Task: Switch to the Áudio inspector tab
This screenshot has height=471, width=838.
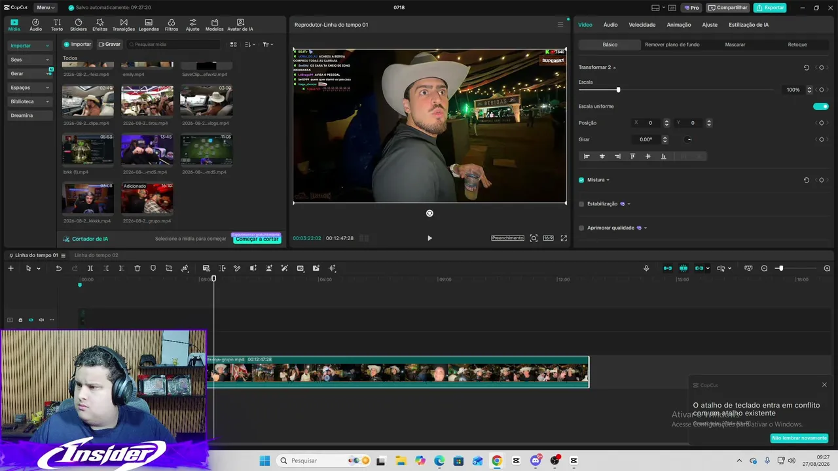Action: tap(610, 25)
